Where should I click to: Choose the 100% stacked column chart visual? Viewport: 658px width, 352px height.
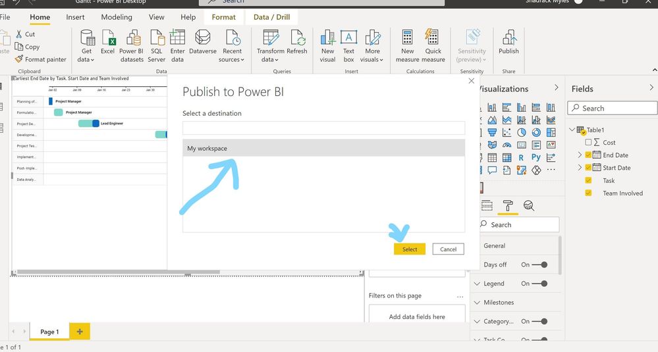click(551, 108)
